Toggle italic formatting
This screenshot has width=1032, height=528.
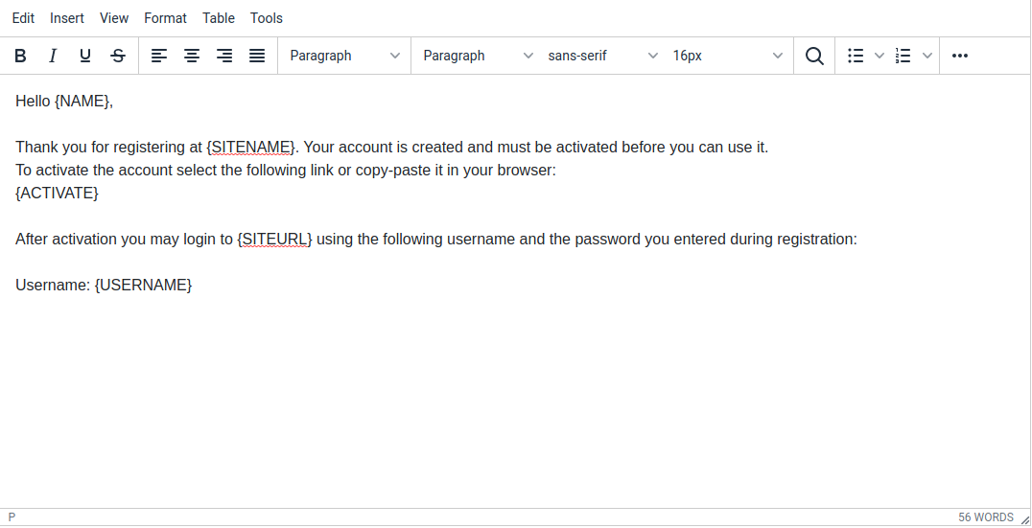point(53,56)
